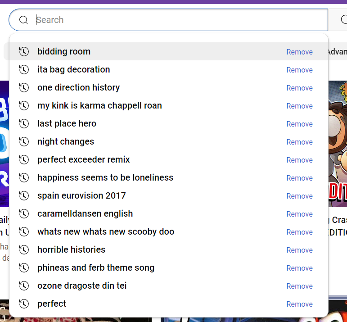Choose 'whats new whats new scooby doo'

[x=169, y=231]
